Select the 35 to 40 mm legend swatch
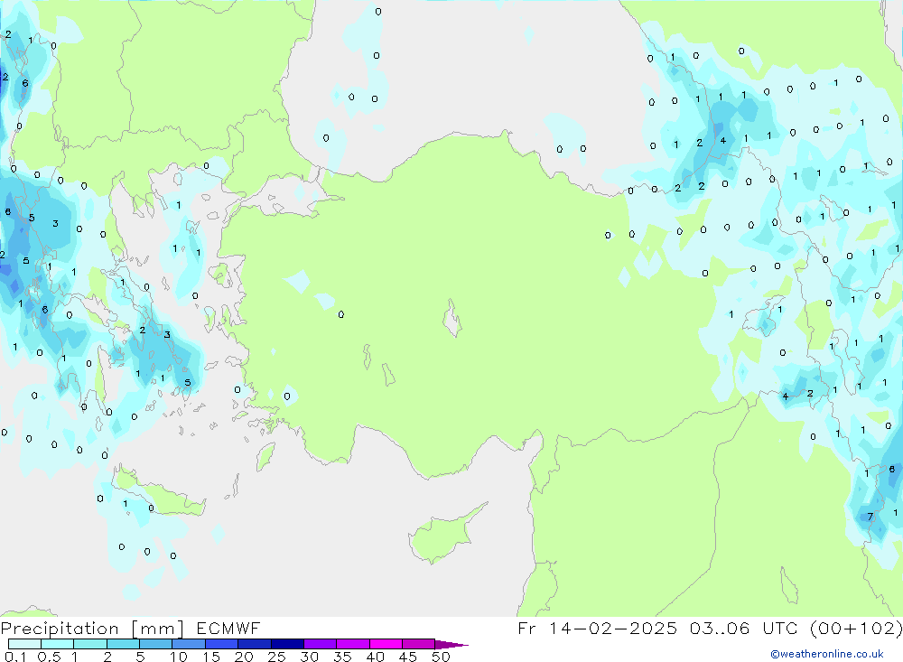The height and width of the screenshot is (662, 903). click(352, 644)
